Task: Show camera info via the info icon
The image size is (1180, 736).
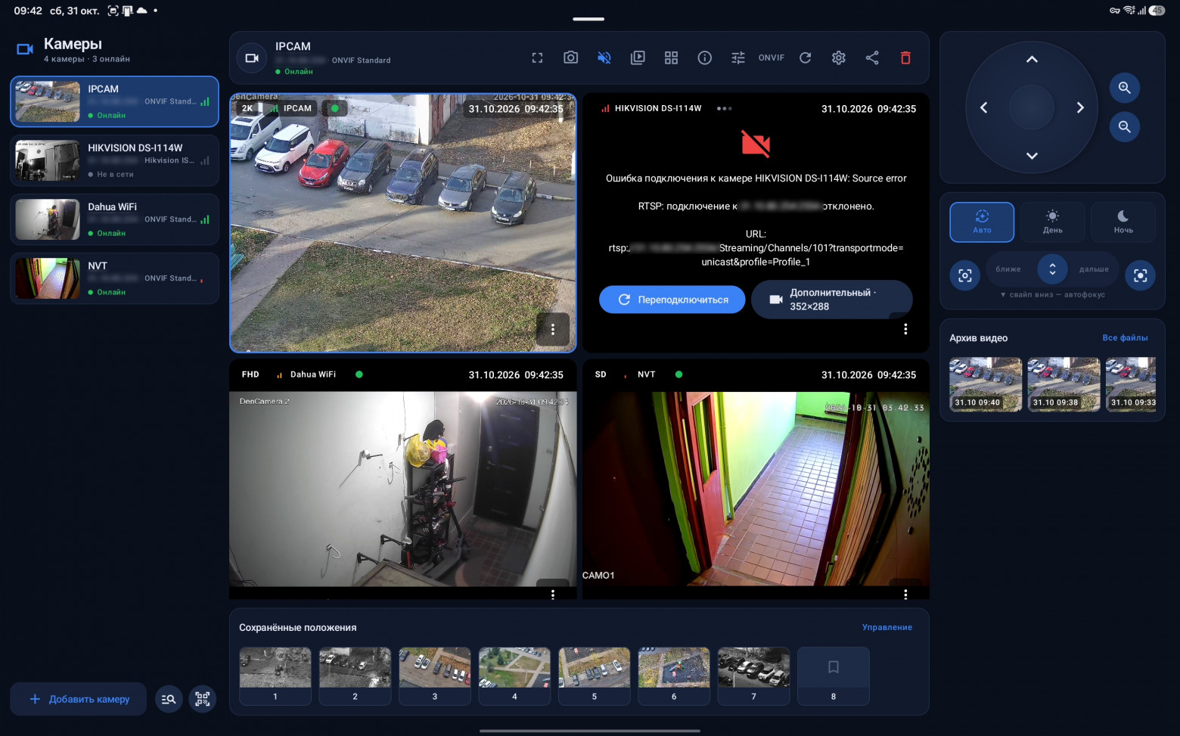Action: click(x=705, y=58)
